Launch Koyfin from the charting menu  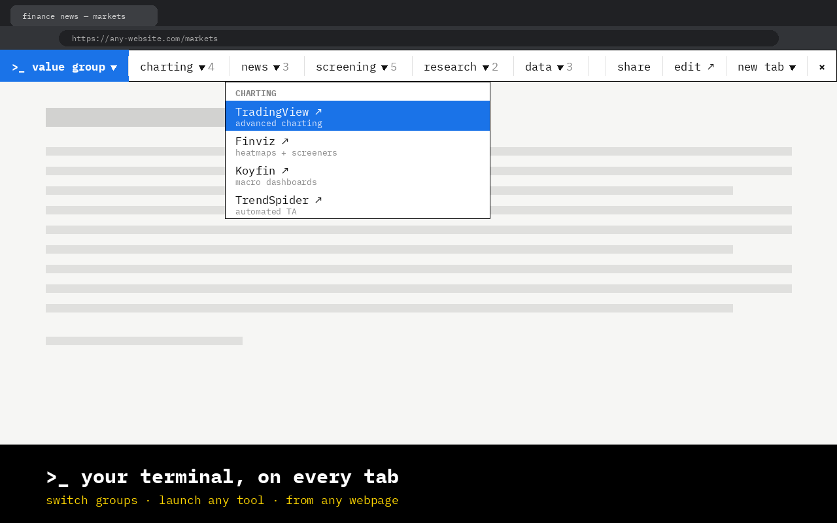click(x=358, y=175)
